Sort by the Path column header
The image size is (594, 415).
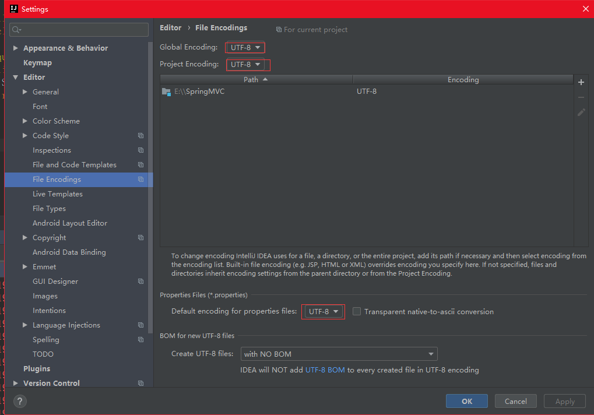click(256, 79)
